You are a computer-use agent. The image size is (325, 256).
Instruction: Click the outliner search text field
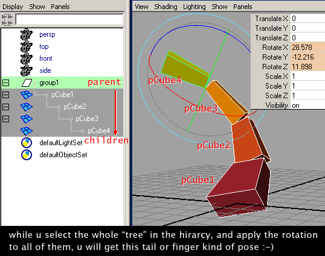[69, 20]
